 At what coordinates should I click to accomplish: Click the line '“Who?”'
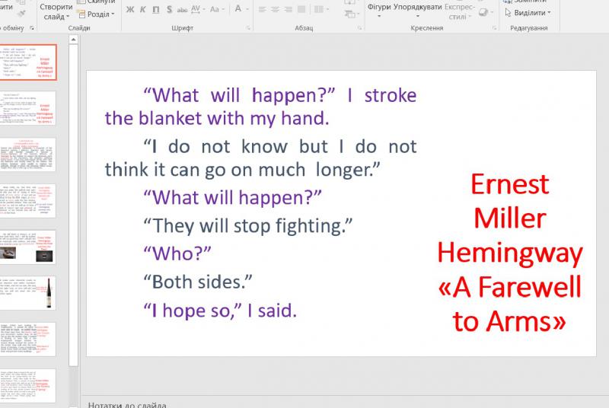tap(177, 254)
